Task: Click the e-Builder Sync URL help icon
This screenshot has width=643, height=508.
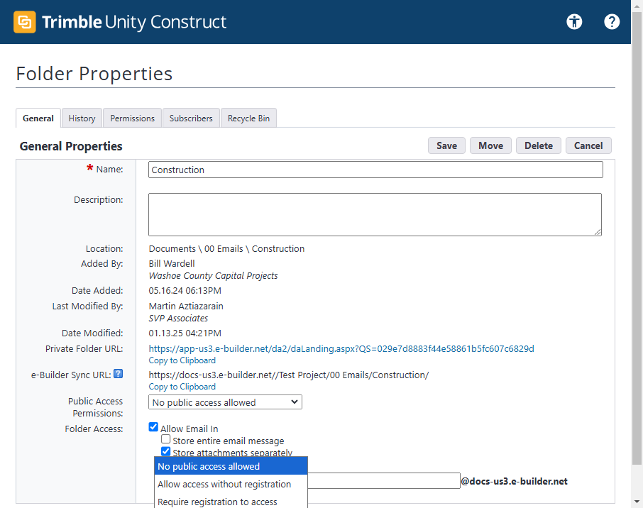Action: (x=118, y=373)
